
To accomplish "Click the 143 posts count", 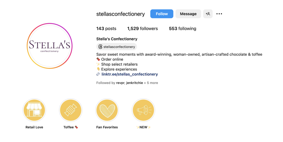I will point(106,28).
